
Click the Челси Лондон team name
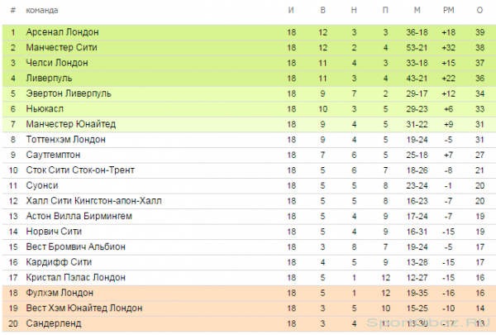point(57,63)
